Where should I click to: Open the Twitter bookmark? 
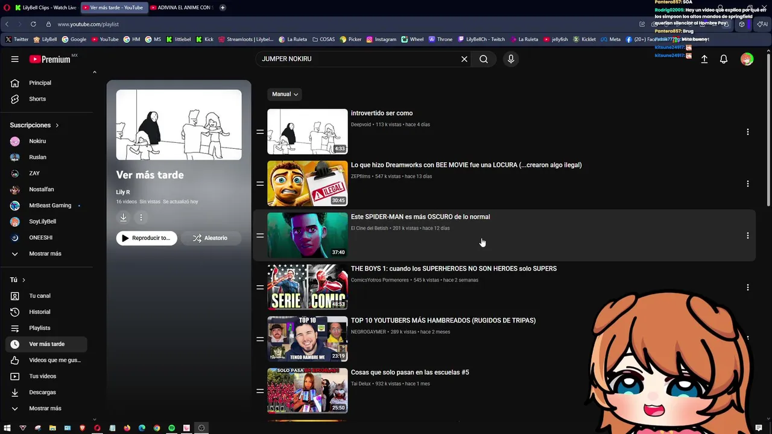click(17, 39)
